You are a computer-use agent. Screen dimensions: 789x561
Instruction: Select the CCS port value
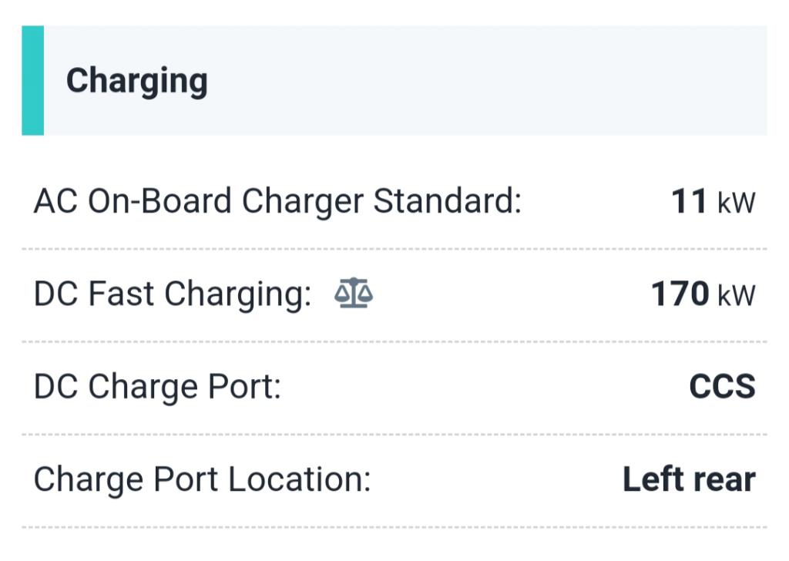722,387
